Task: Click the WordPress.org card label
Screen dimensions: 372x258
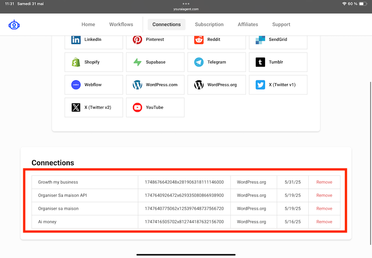Action: (222, 85)
